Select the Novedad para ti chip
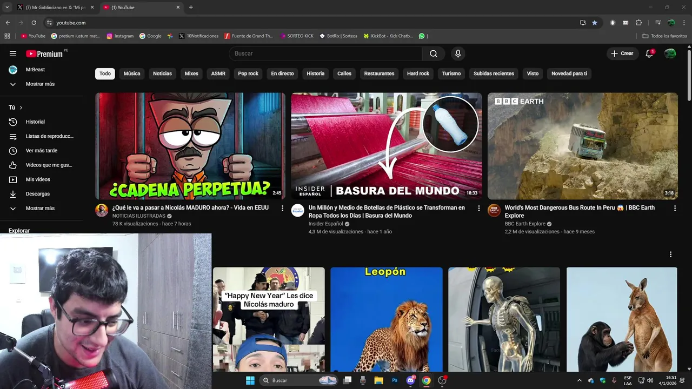The width and height of the screenshot is (692, 389). tap(569, 73)
